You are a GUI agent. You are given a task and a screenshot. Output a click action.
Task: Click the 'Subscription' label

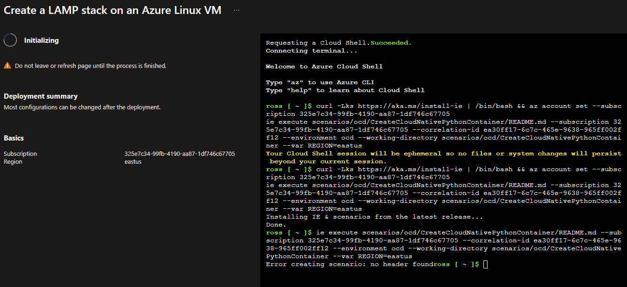pyautogui.click(x=20, y=154)
